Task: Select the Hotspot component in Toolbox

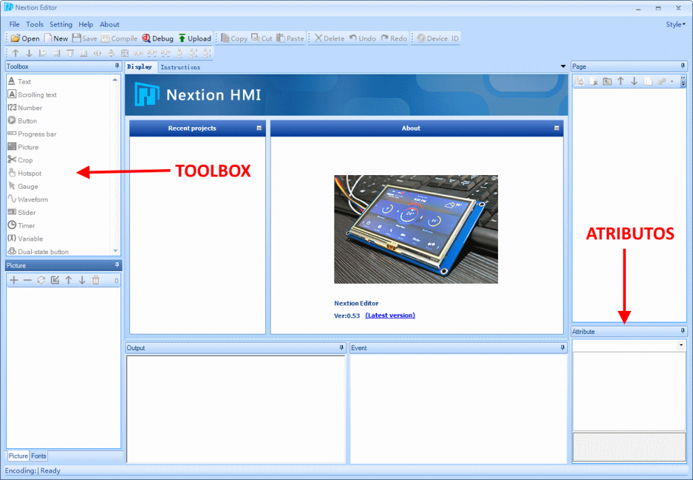Action: (x=24, y=173)
